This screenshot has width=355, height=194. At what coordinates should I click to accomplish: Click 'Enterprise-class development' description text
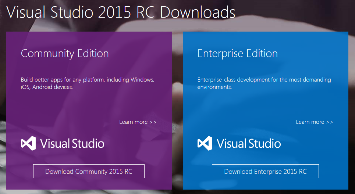(264, 83)
